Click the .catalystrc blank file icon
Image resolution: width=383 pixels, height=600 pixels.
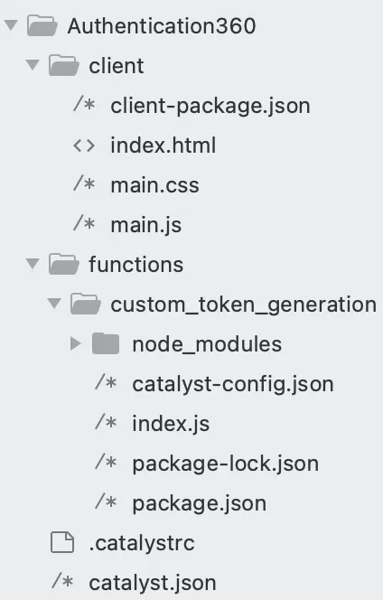pyautogui.click(x=62, y=542)
